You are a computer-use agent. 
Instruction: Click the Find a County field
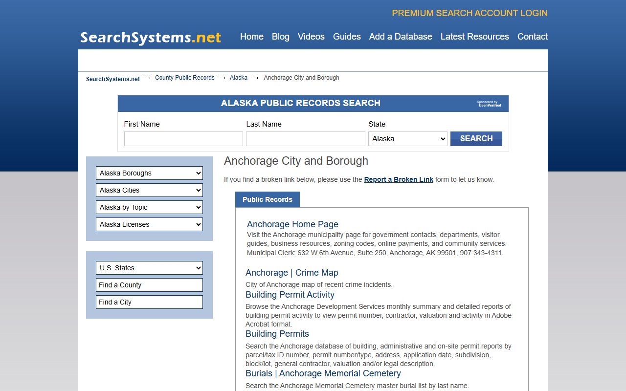(x=149, y=285)
